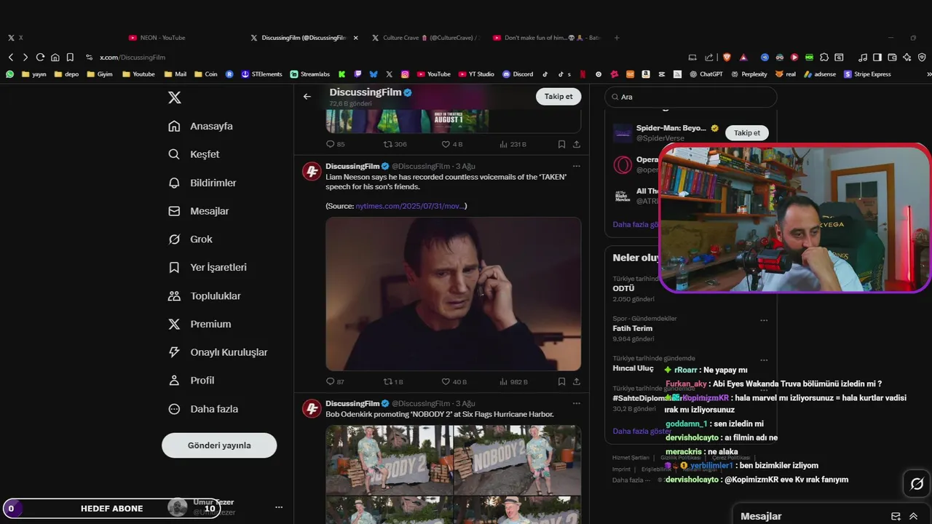The width and height of the screenshot is (932, 524).
Task: Open Premium in sidebar
Action: pyautogui.click(x=199, y=324)
